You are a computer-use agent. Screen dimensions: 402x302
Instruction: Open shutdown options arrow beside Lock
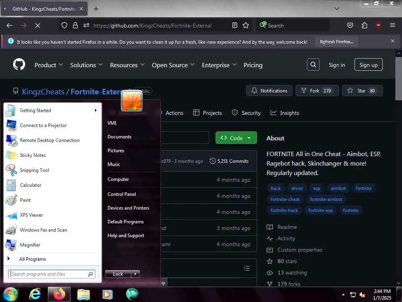point(135,274)
